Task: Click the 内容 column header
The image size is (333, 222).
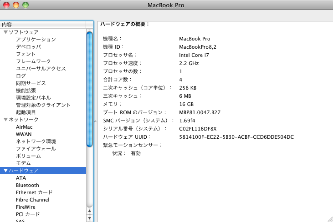Action: [x=43, y=25]
